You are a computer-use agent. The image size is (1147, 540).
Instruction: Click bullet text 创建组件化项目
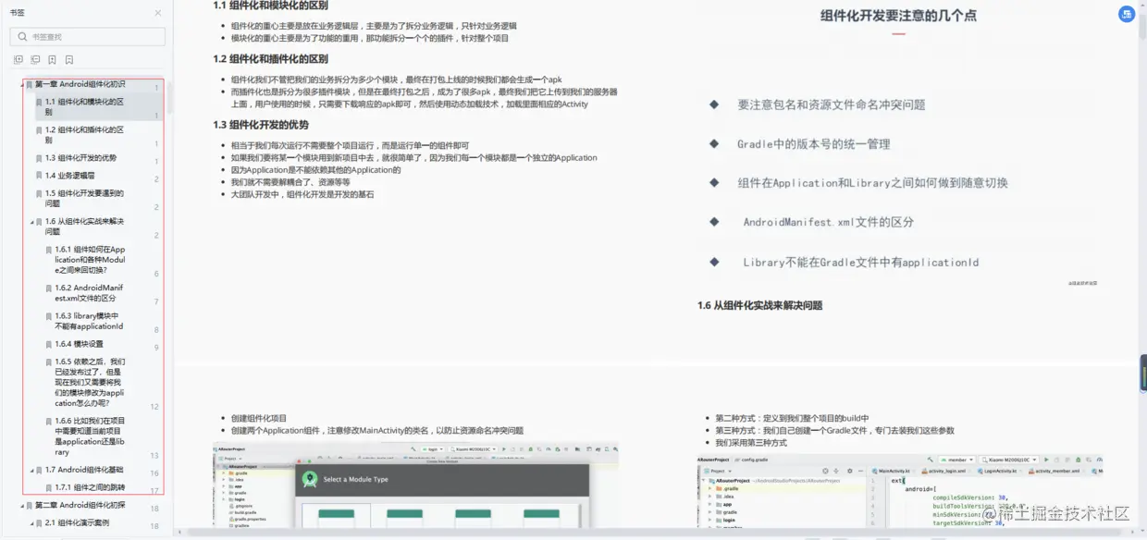point(259,419)
